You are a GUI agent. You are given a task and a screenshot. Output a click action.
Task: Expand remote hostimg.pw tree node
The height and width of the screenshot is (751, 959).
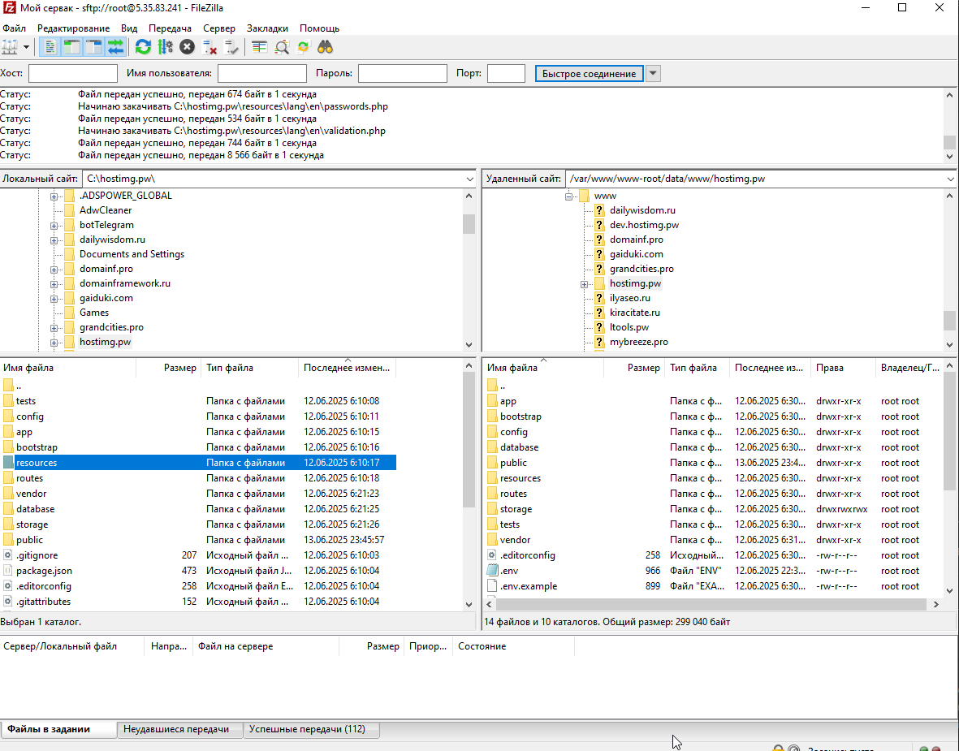[584, 284]
